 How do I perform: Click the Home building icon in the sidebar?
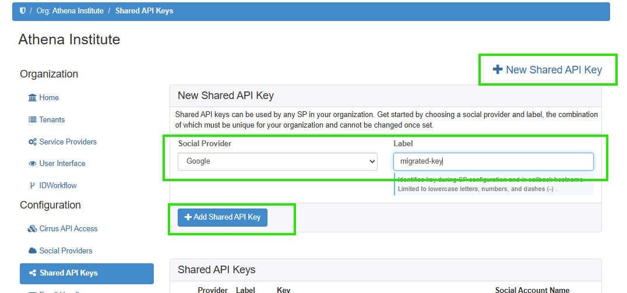pyautogui.click(x=33, y=98)
